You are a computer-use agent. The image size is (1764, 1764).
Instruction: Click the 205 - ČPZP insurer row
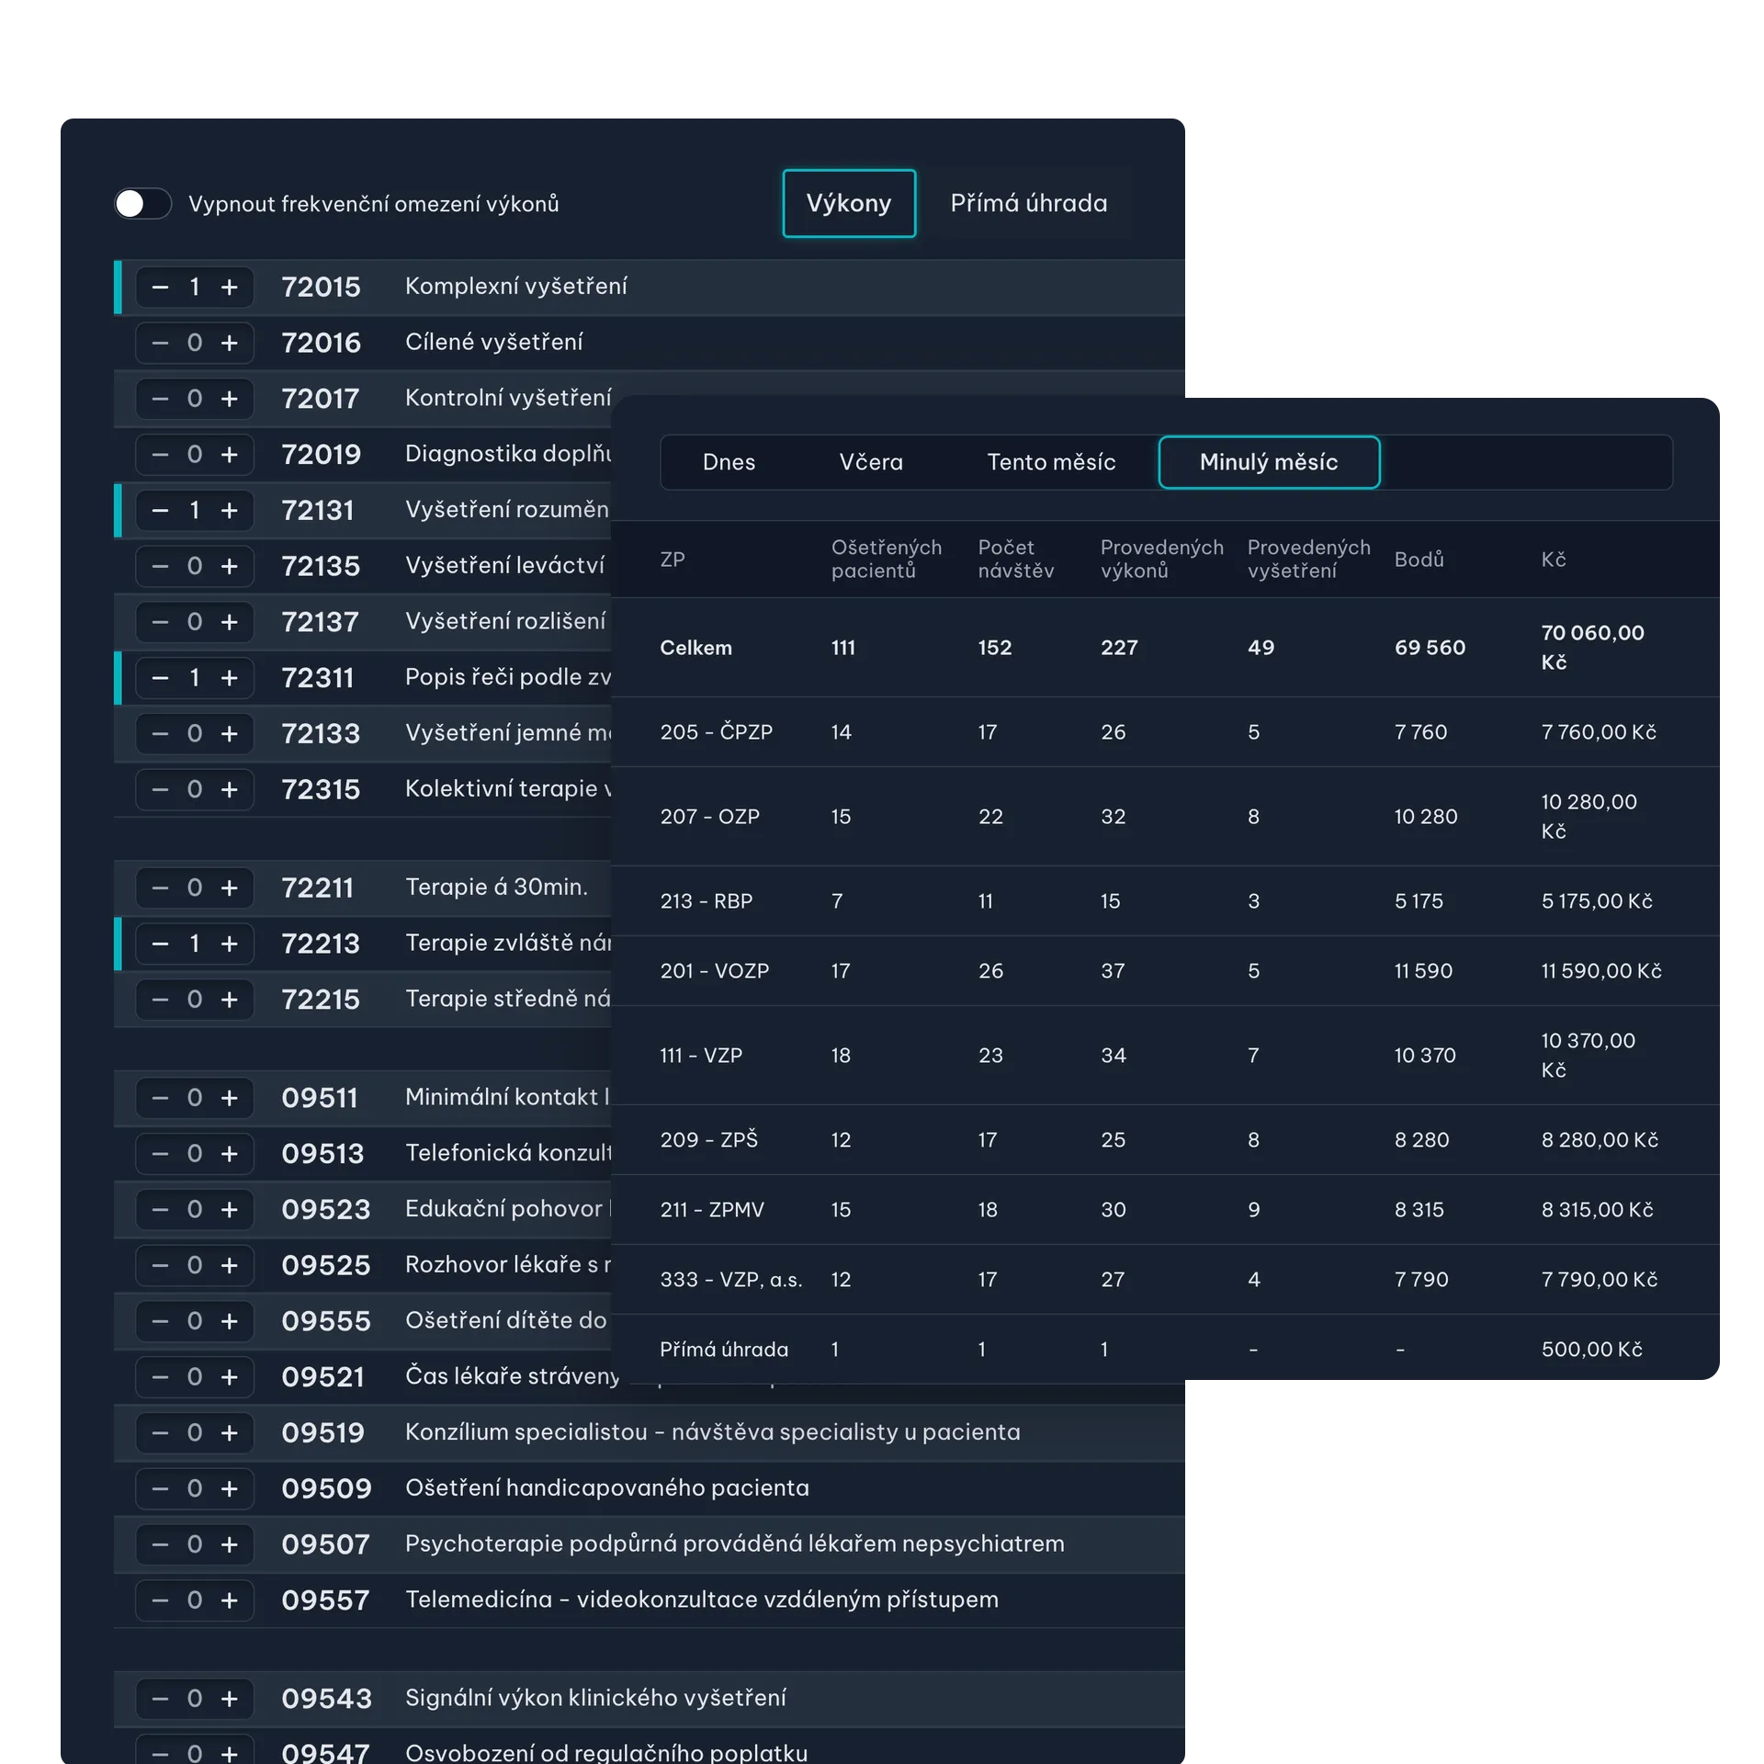[x=1165, y=732]
